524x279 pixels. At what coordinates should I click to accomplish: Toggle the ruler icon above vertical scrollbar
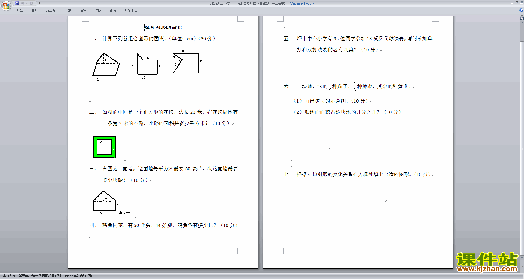522,19
